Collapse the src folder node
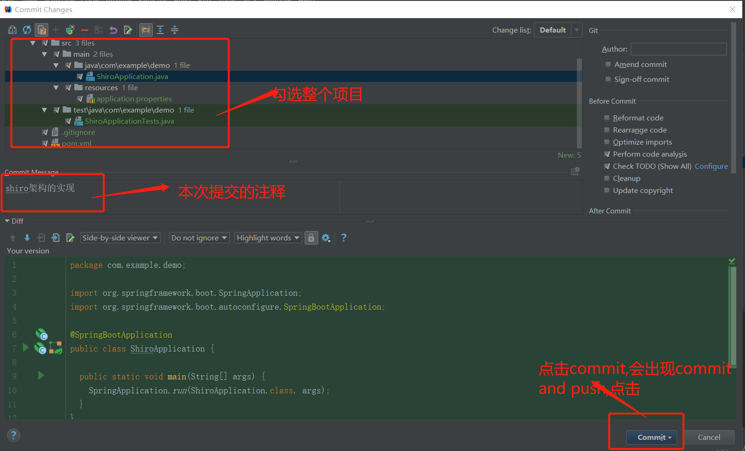Image resolution: width=745 pixels, height=451 pixels. click(x=33, y=43)
